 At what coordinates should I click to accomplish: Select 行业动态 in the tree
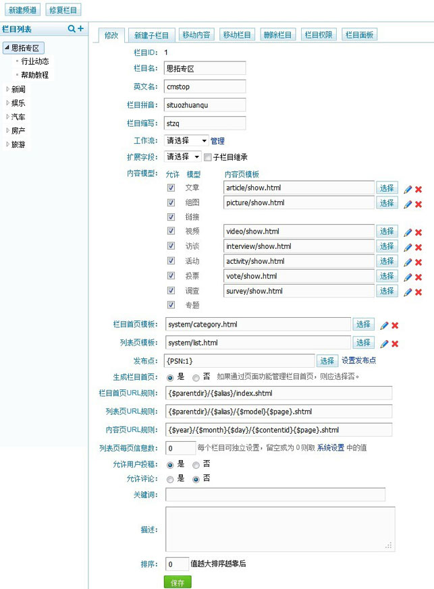click(35, 61)
